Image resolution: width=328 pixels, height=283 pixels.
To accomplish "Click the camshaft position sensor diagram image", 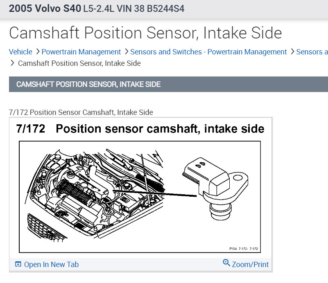I will [x=139, y=196].
